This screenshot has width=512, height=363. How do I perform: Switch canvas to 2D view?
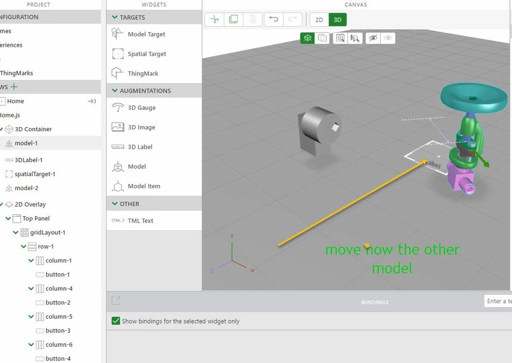point(319,19)
